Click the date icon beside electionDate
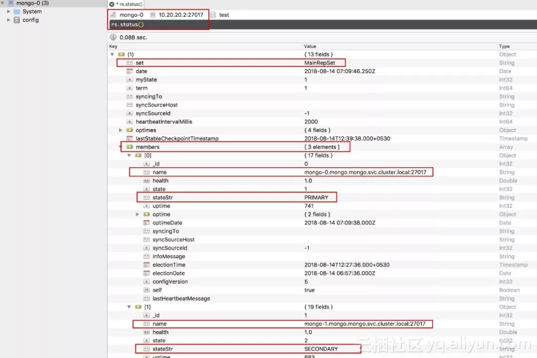Viewport: 537px width, 358px height. click(x=146, y=273)
